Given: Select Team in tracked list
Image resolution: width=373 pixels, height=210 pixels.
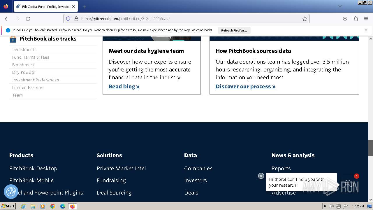Looking at the screenshot, I should pyautogui.click(x=17, y=95).
